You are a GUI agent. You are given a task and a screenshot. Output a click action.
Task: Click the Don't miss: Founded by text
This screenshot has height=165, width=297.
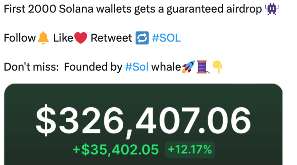click(x=63, y=67)
